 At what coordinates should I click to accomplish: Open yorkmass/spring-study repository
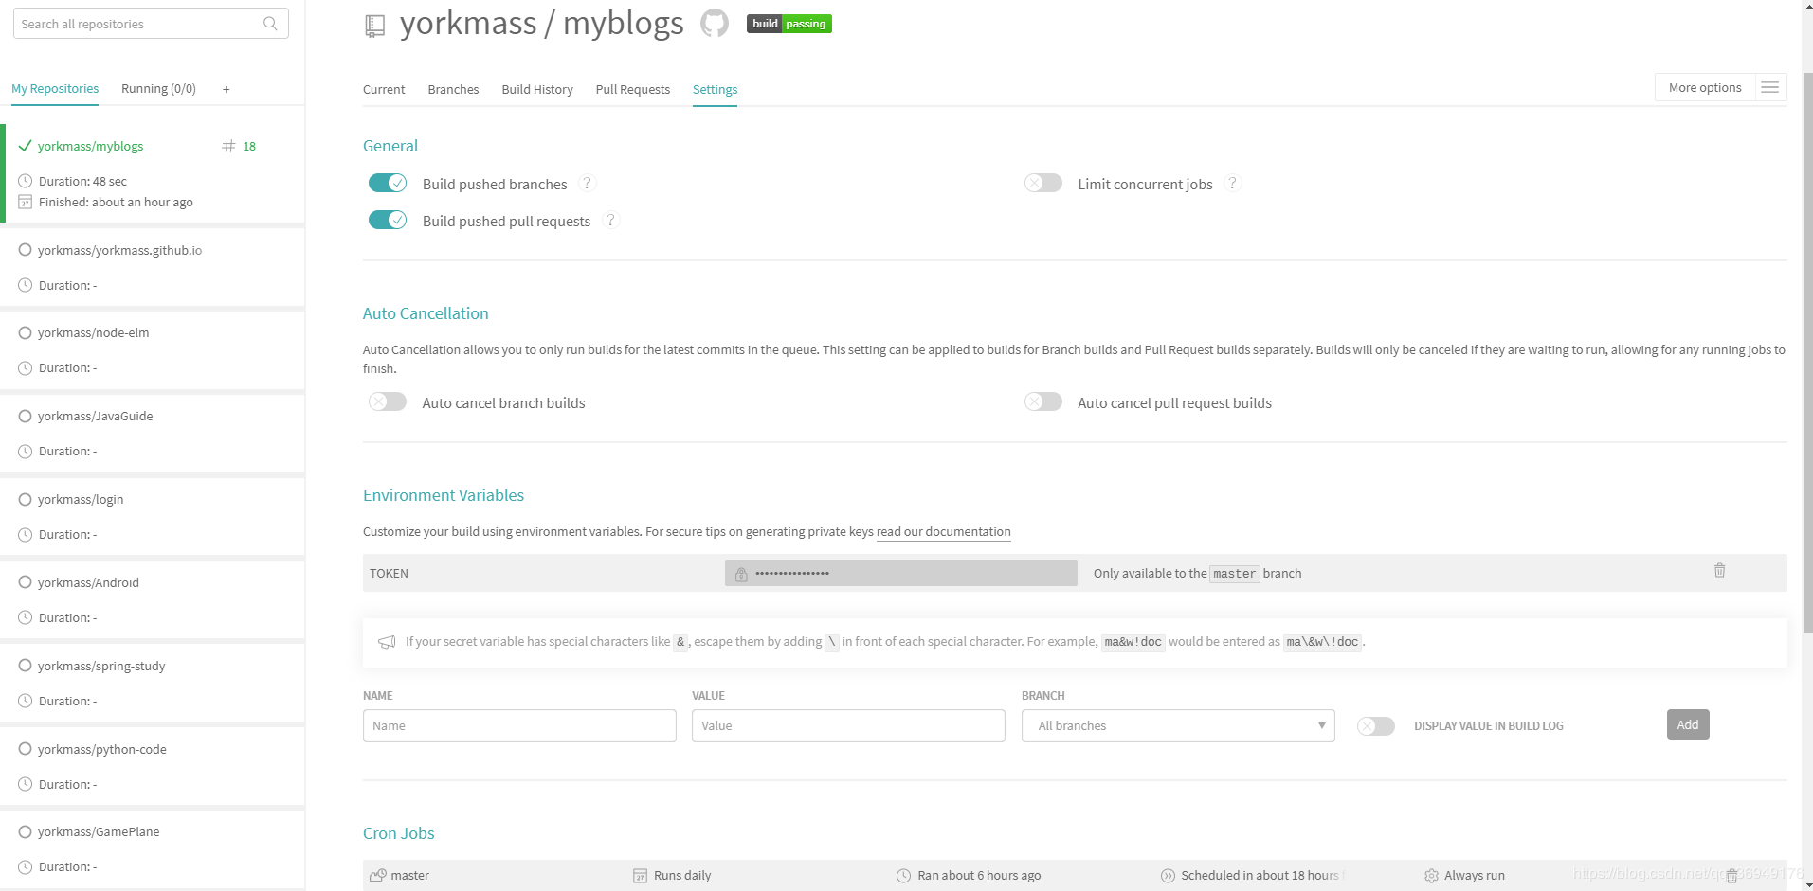[101, 666]
